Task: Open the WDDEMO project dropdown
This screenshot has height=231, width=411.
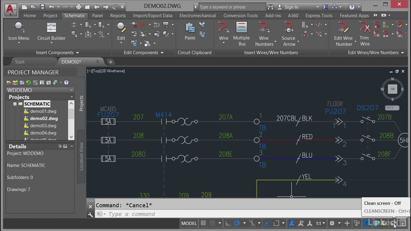Action: pos(71,90)
